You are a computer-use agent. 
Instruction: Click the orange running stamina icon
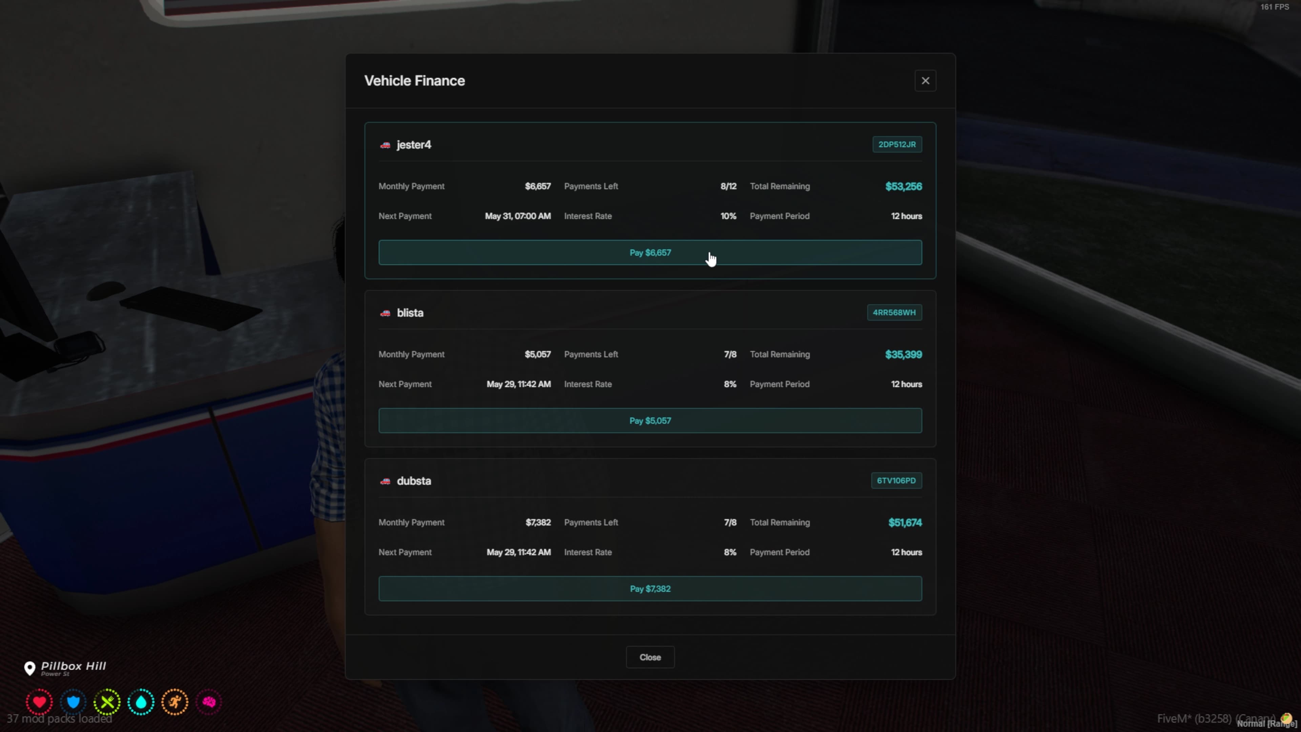point(175,702)
